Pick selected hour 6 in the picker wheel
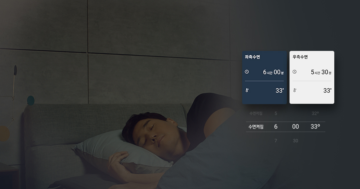Image resolution: width=360 pixels, height=189 pixels. pyautogui.click(x=276, y=126)
